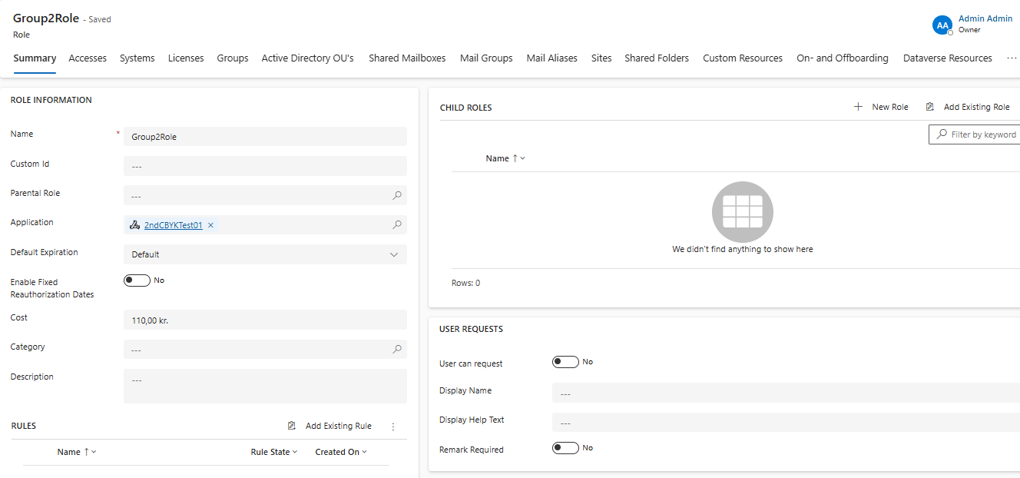Image resolution: width=1020 pixels, height=478 pixels.
Task: Toggle Enable Fixed Reauthorization Dates switch
Action: point(137,280)
